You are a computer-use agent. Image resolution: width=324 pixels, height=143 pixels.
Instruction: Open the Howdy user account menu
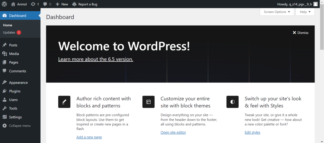click(x=297, y=4)
